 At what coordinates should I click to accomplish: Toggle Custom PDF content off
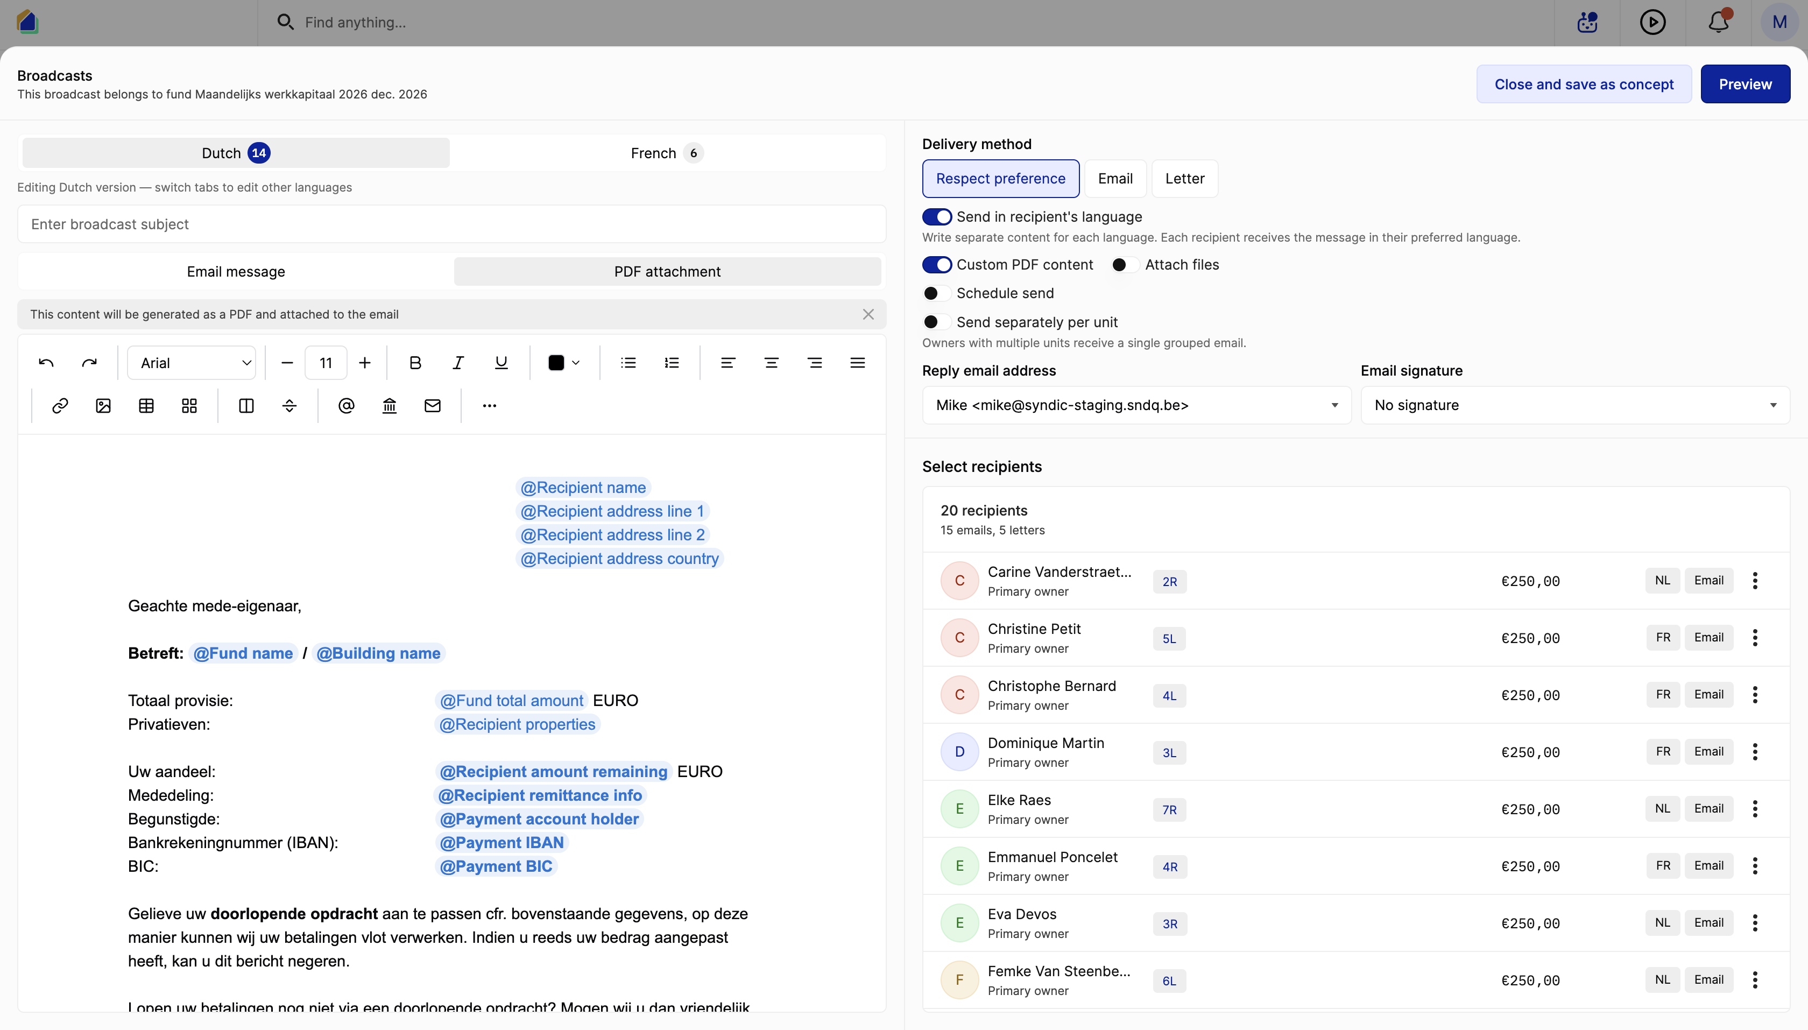coord(936,265)
